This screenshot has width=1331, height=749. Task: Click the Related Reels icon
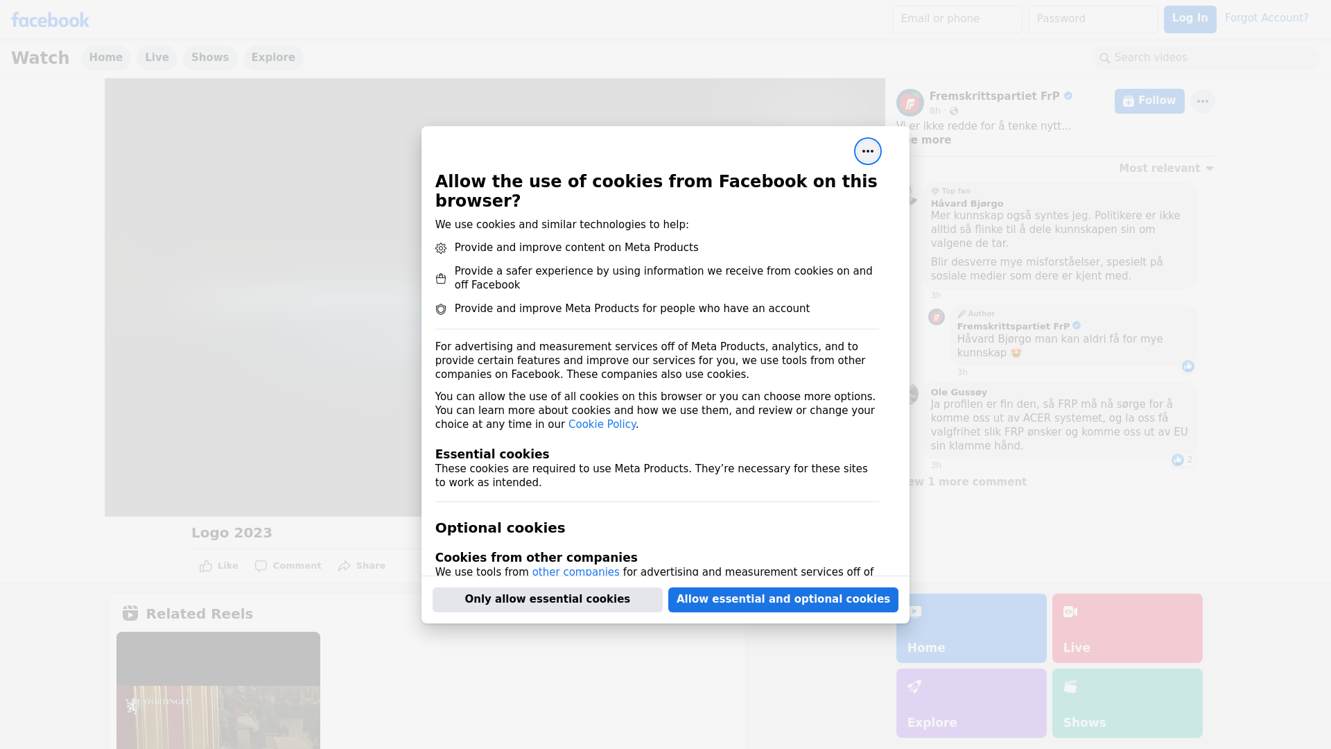[130, 613]
